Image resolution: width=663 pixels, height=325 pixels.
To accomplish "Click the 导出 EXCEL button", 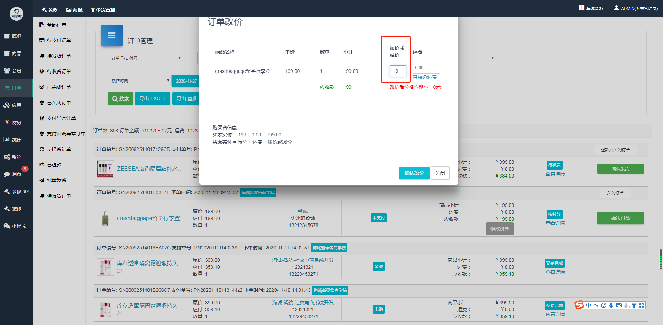I will [153, 98].
